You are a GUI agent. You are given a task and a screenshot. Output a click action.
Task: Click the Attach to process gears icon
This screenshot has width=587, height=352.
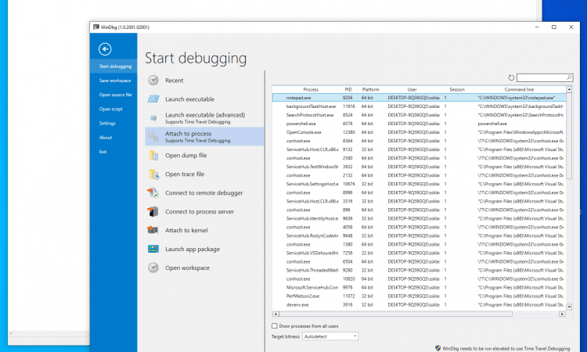153,137
